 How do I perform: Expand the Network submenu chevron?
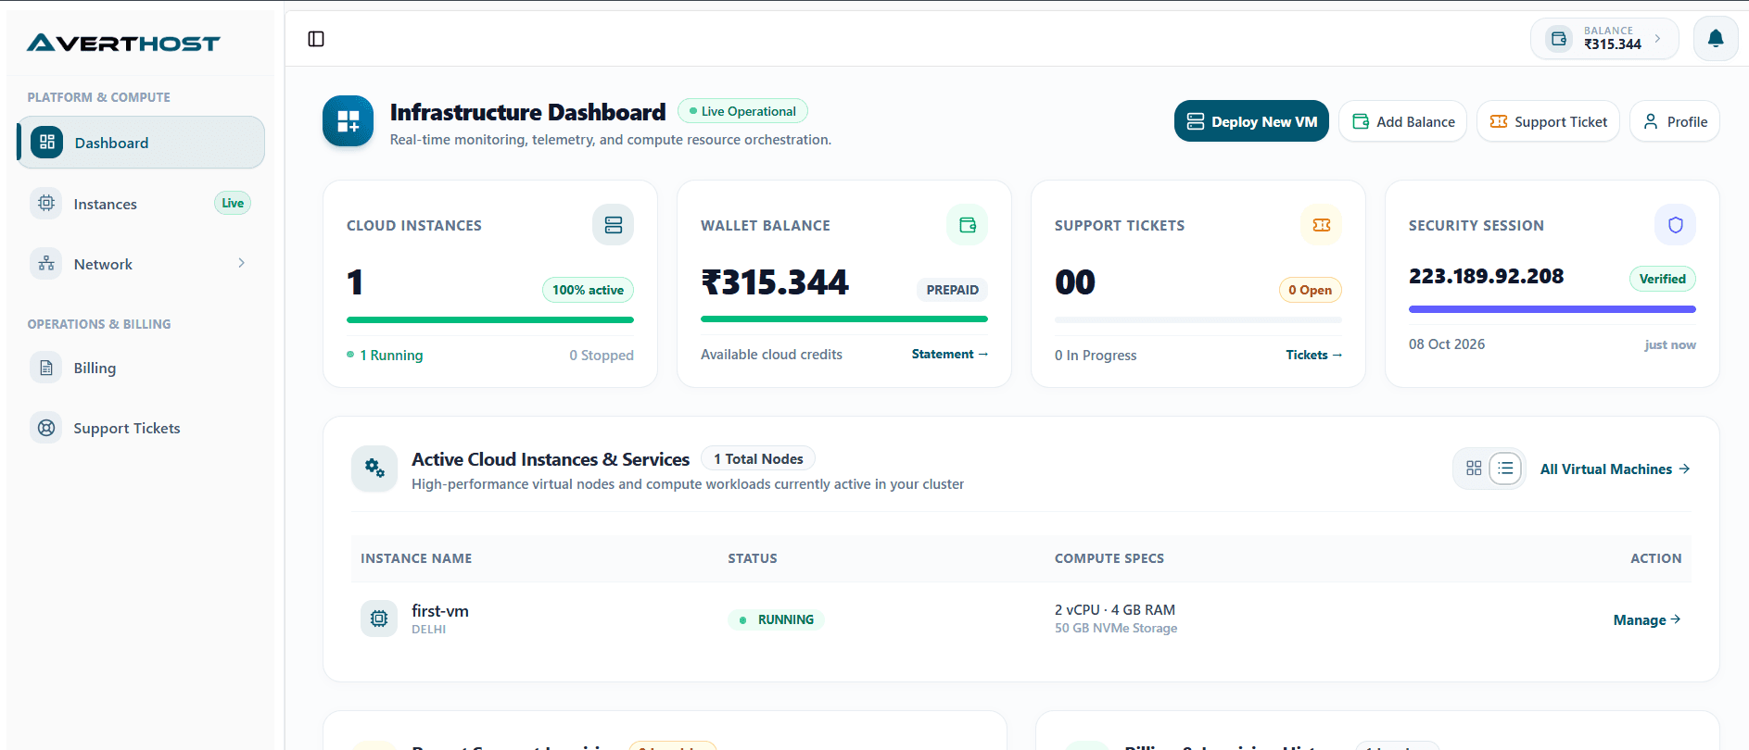click(x=242, y=264)
